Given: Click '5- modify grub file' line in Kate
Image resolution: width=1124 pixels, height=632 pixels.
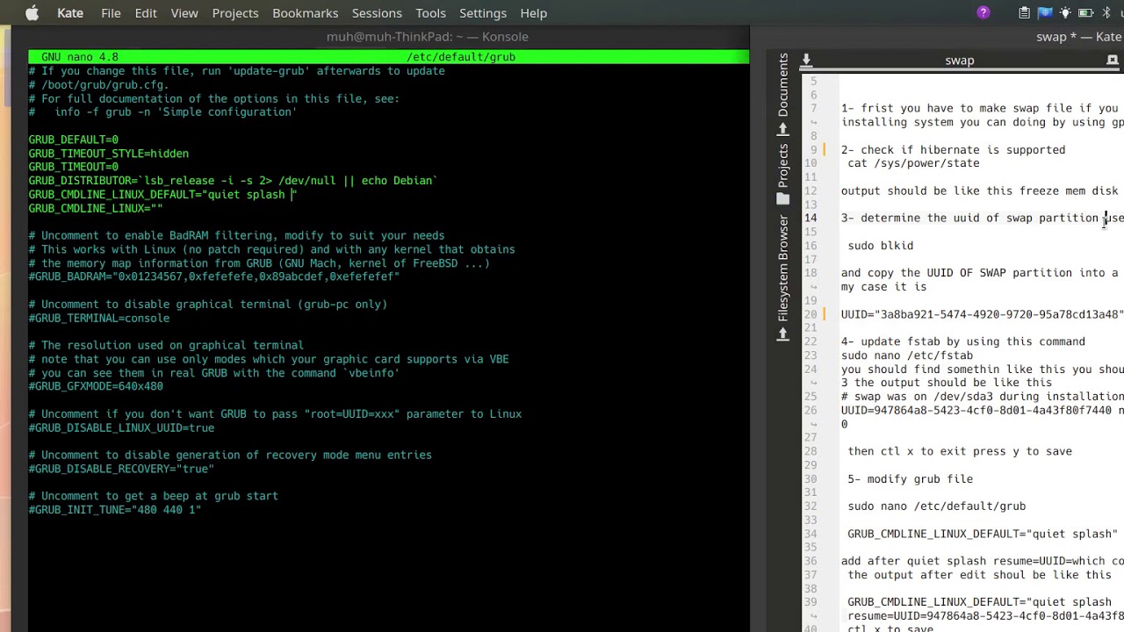Looking at the screenshot, I should click(x=911, y=479).
